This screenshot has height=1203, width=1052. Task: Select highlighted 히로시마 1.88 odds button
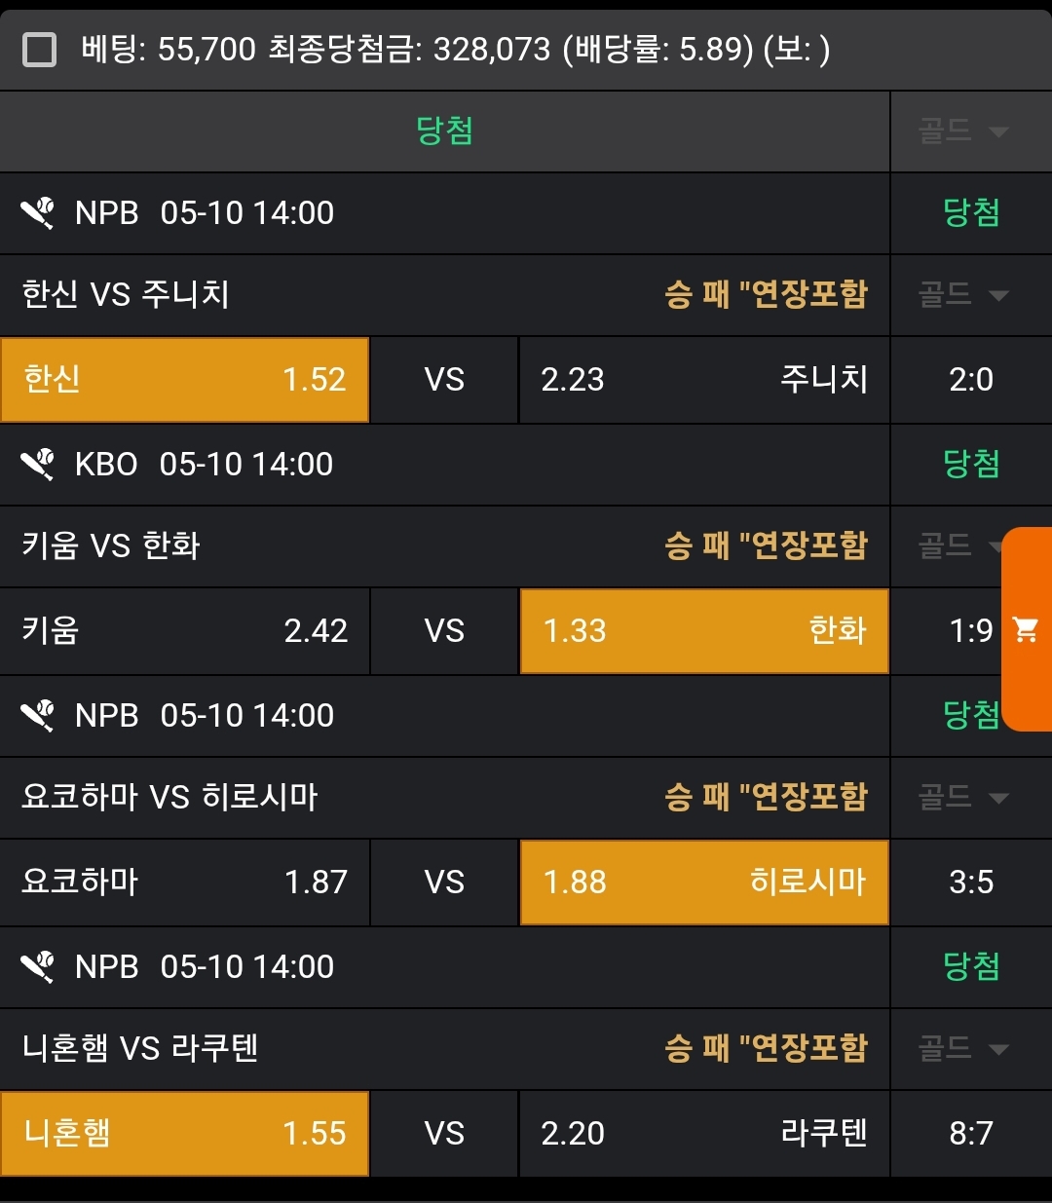(x=703, y=882)
